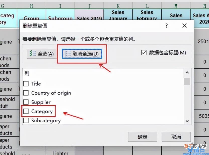The image size is (209, 155).
Task: Click the Sales January header cell
Action: [118, 14]
